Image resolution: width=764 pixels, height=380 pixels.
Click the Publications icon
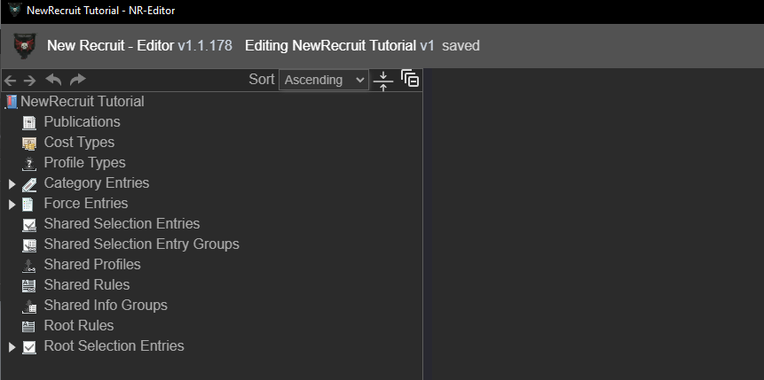coord(29,122)
